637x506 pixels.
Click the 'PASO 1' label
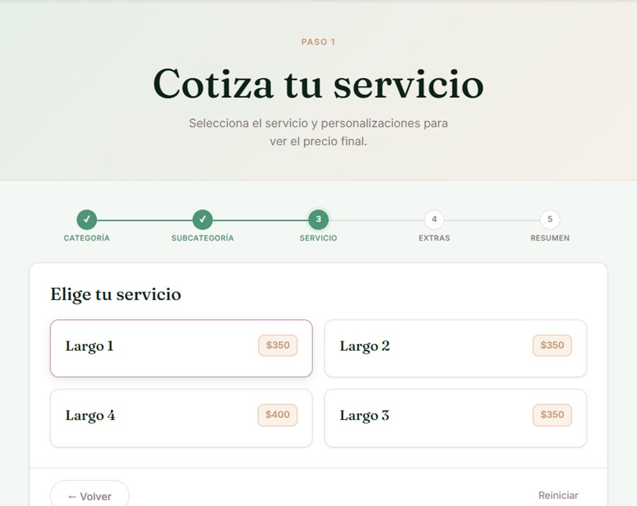click(318, 42)
